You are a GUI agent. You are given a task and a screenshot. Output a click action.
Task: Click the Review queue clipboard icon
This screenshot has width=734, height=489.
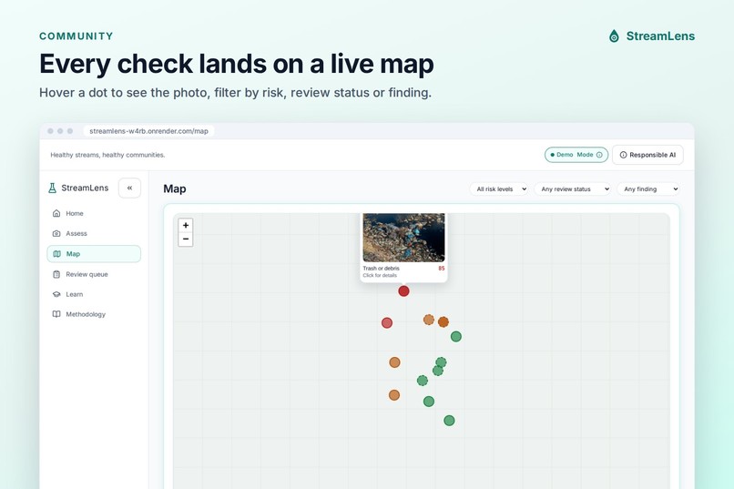click(x=56, y=274)
